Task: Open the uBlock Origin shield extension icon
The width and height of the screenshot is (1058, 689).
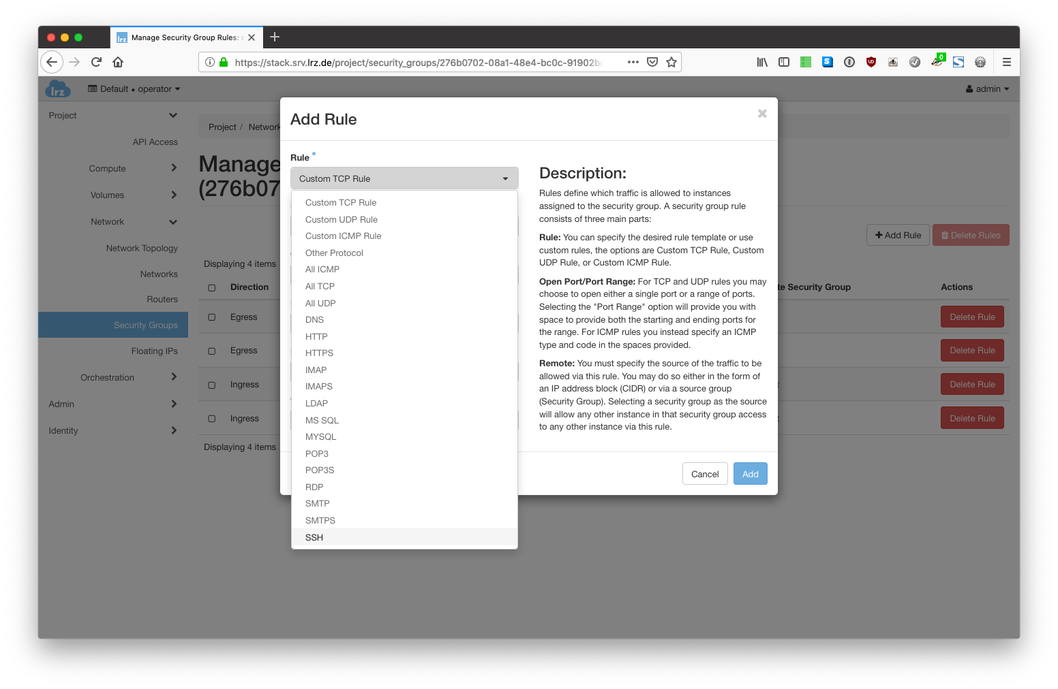Action: click(871, 62)
